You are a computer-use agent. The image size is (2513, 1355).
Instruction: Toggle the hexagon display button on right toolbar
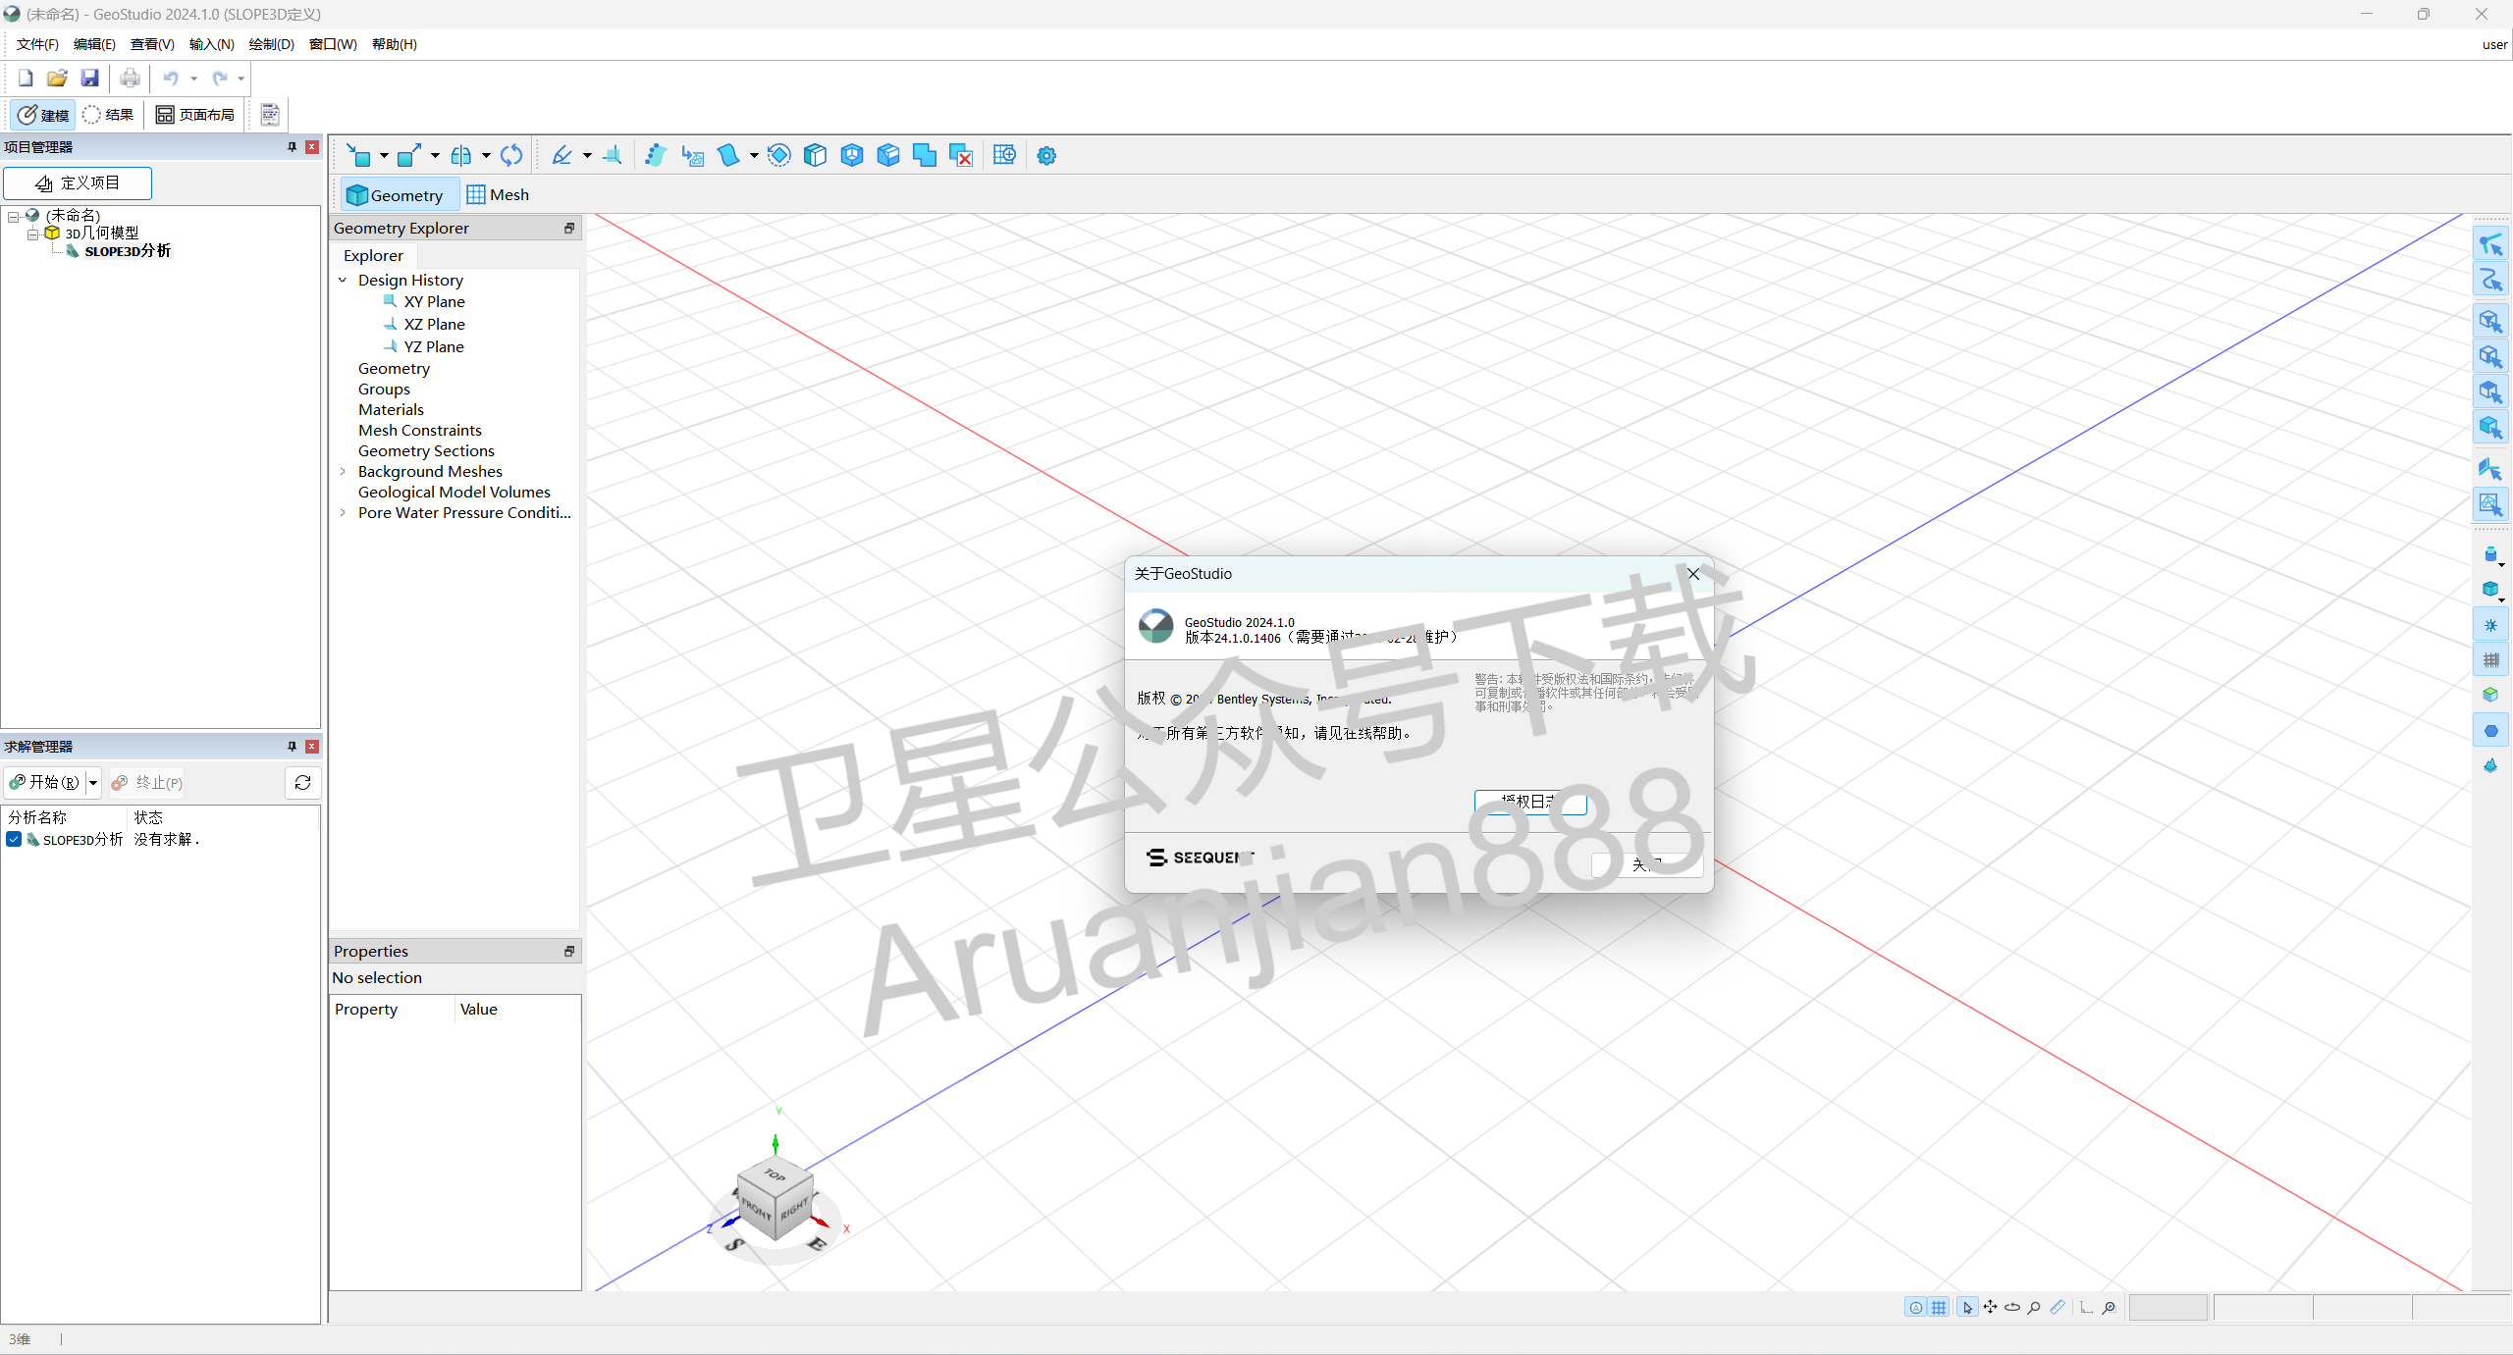tap(2490, 731)
